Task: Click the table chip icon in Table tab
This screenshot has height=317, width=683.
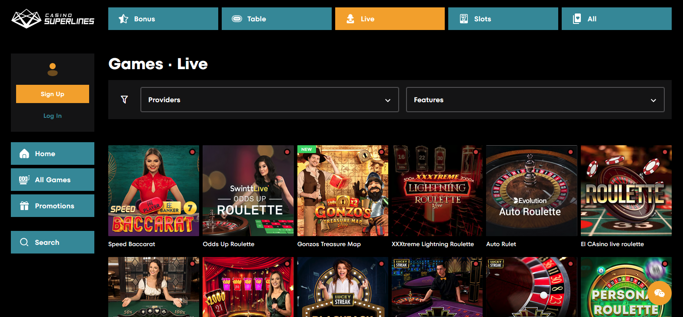Action: click(237, 19)
